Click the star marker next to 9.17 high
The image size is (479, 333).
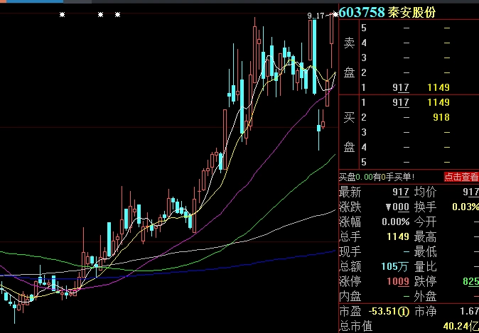335,14
